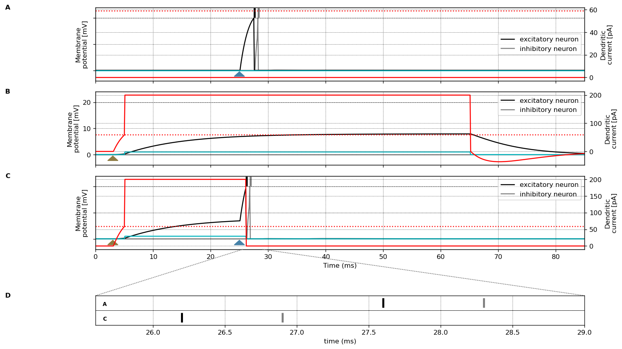The height and width of the screenshot is (349, 622).
Task: Click the bold panel label D
Action: tap(8, 296)
